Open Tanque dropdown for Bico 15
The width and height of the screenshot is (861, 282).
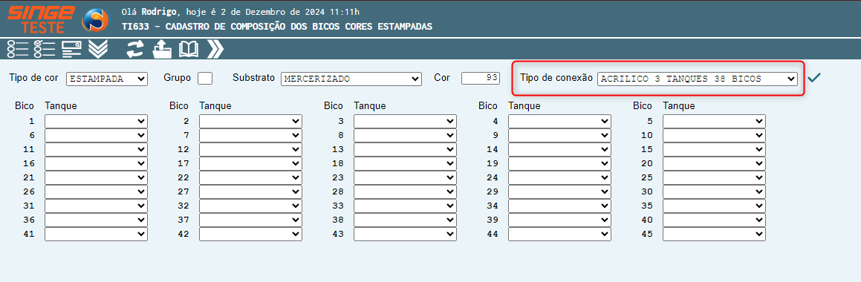[x=715, y=149]
